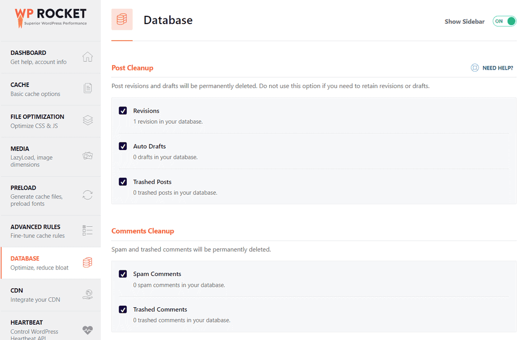The height and width of the screenshot is (340, 524).
Task: Go to File Optimization section
Action: [x=51, y=121]
